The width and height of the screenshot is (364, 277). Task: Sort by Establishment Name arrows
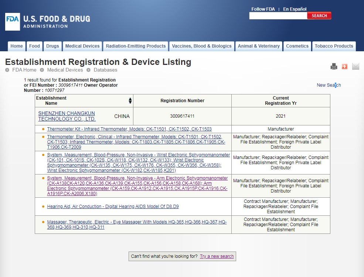[x=130, y=101]
